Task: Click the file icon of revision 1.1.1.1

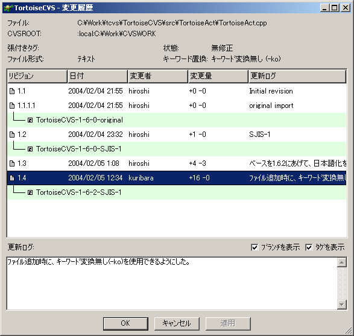Action: coord(12,106)
